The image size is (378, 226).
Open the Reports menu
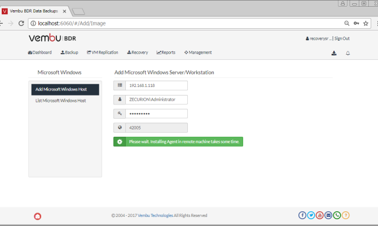click(166, 53)
